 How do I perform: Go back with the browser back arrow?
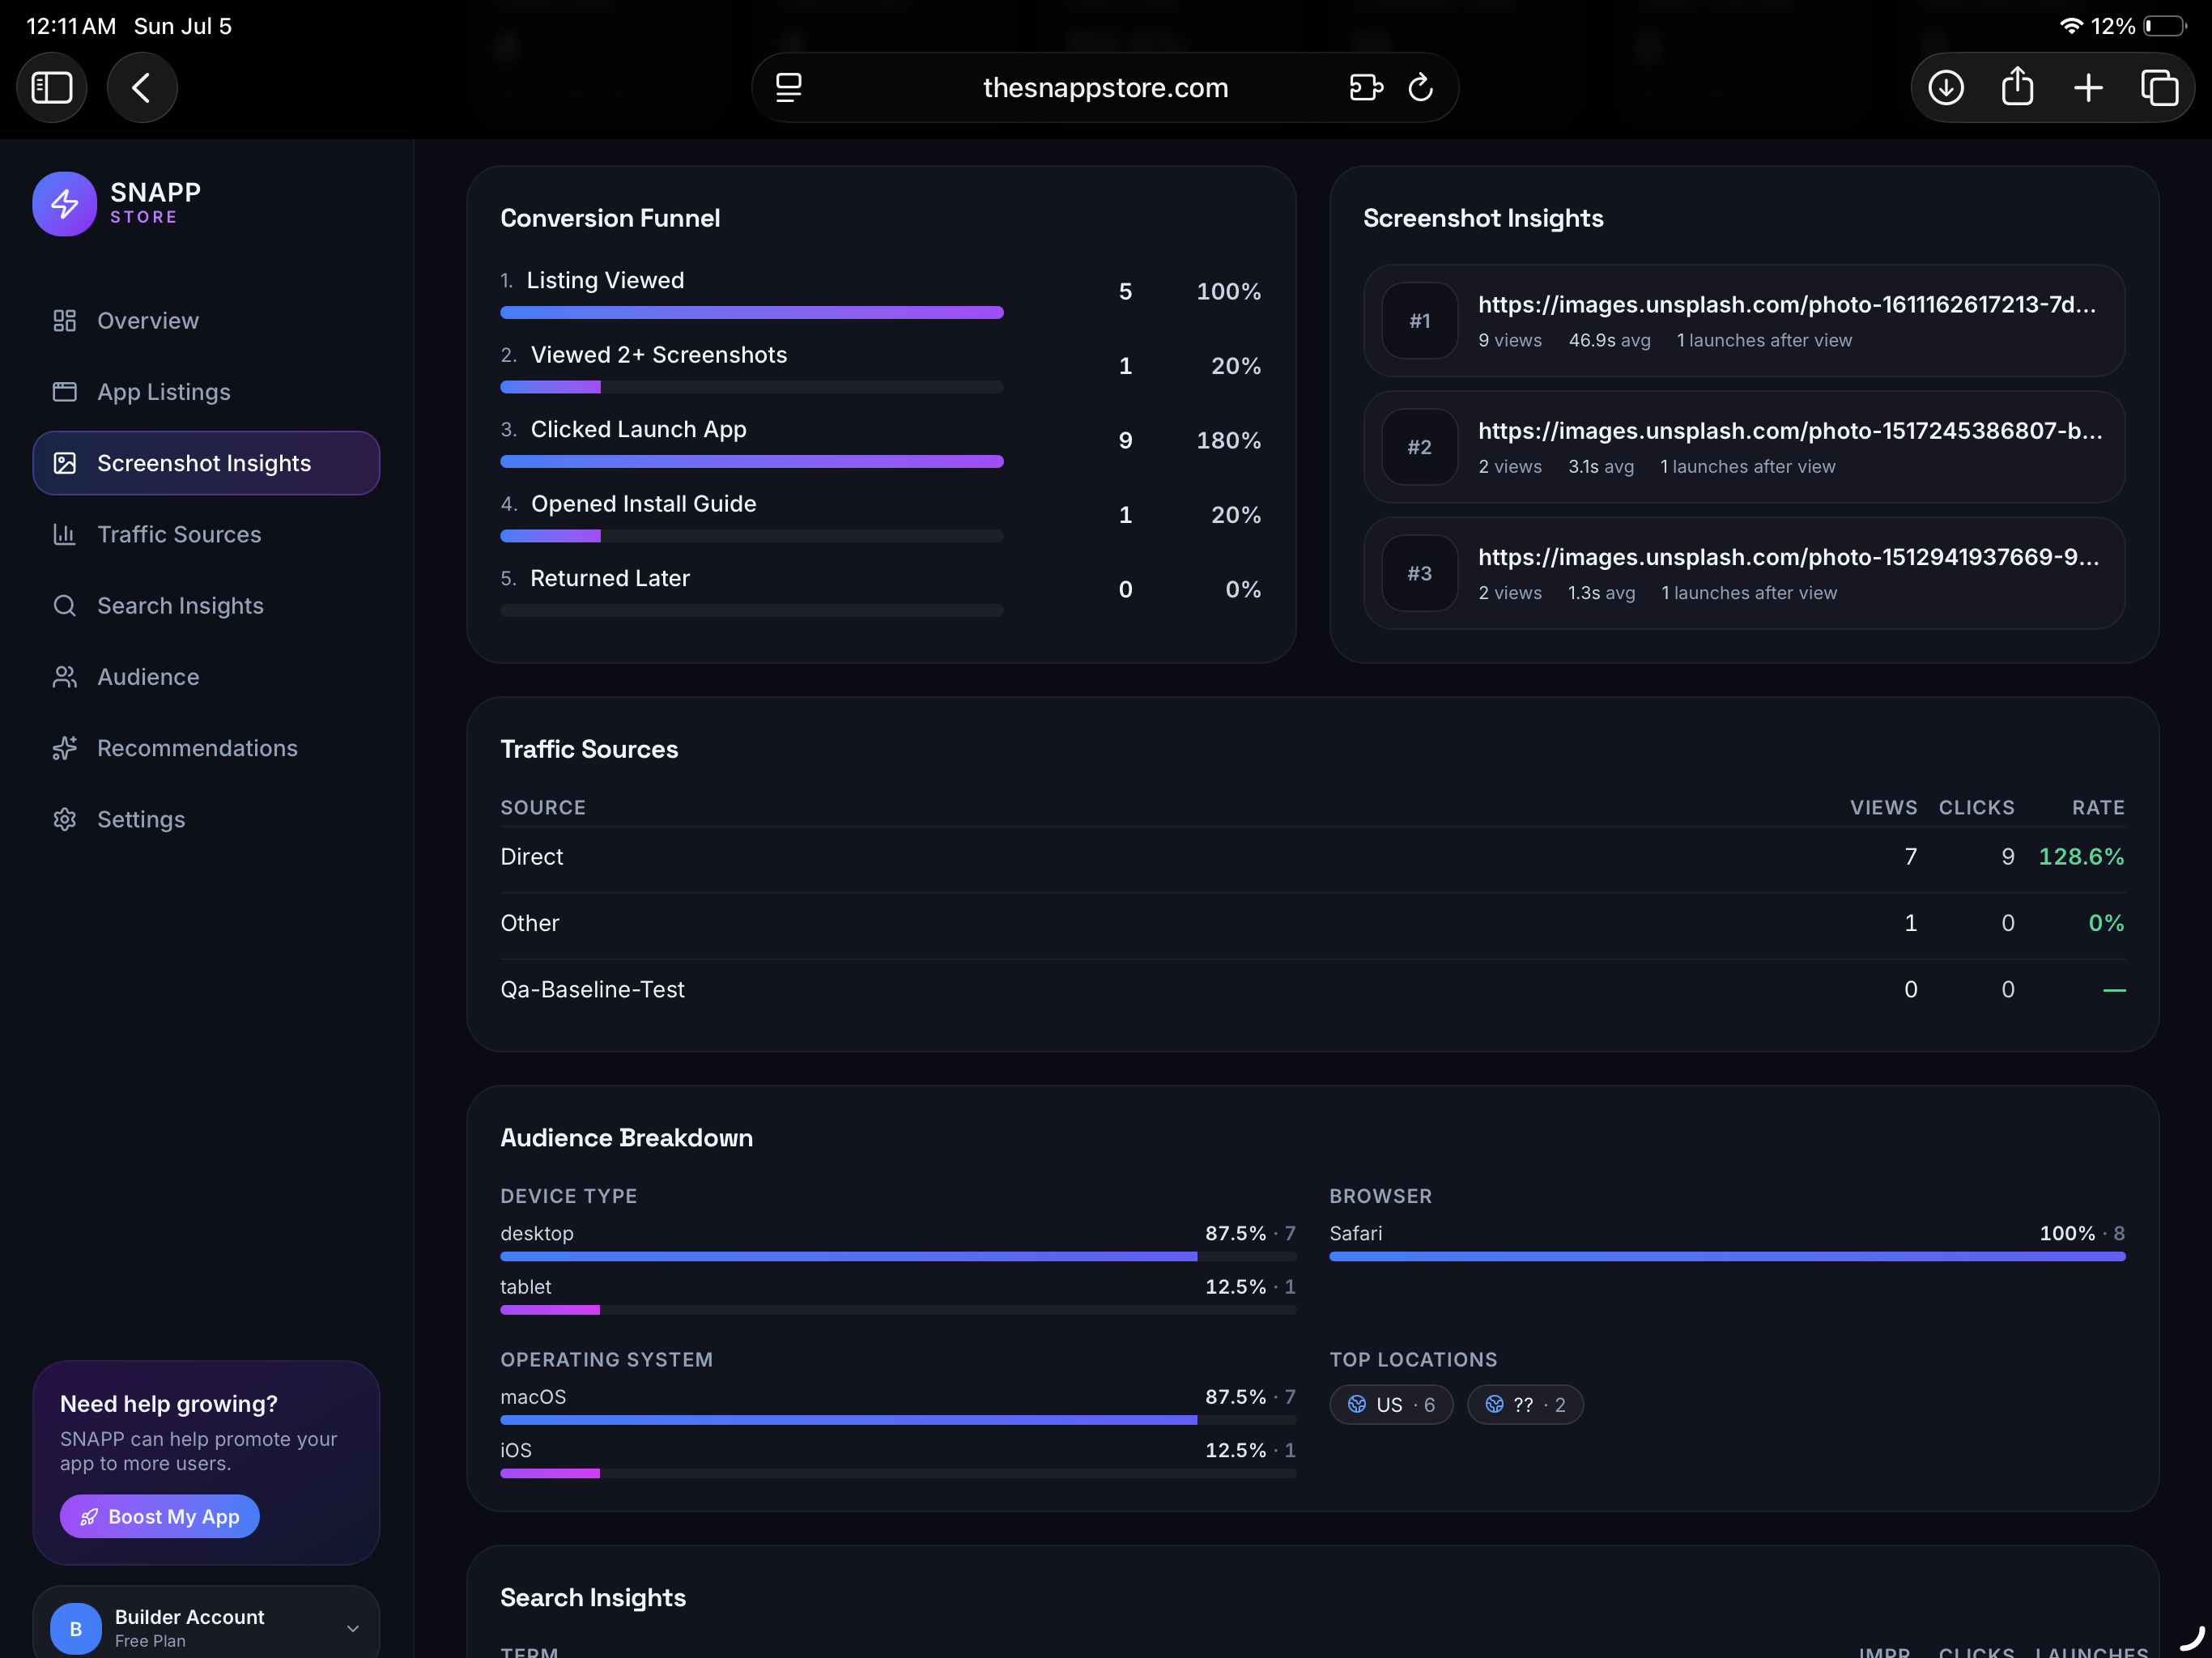[x=142, y=88]
